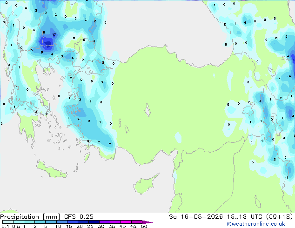Click the Crete island on the map
This screenshot has height=228, width=295.
click(x=52, y=170)
